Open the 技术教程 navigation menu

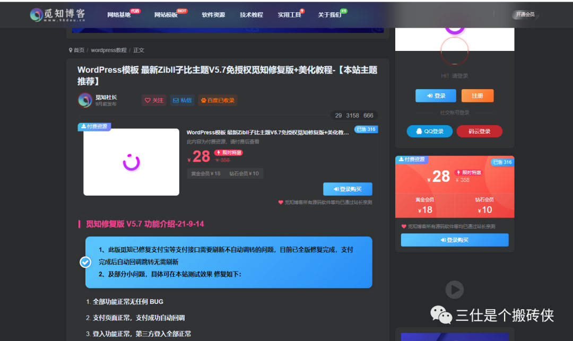(x=251, y=14)
